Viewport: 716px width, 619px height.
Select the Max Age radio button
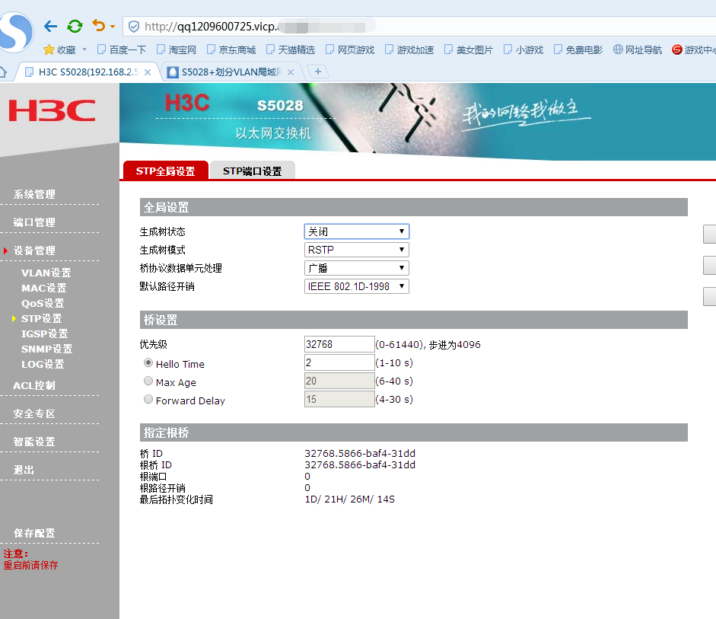(148, 381)
